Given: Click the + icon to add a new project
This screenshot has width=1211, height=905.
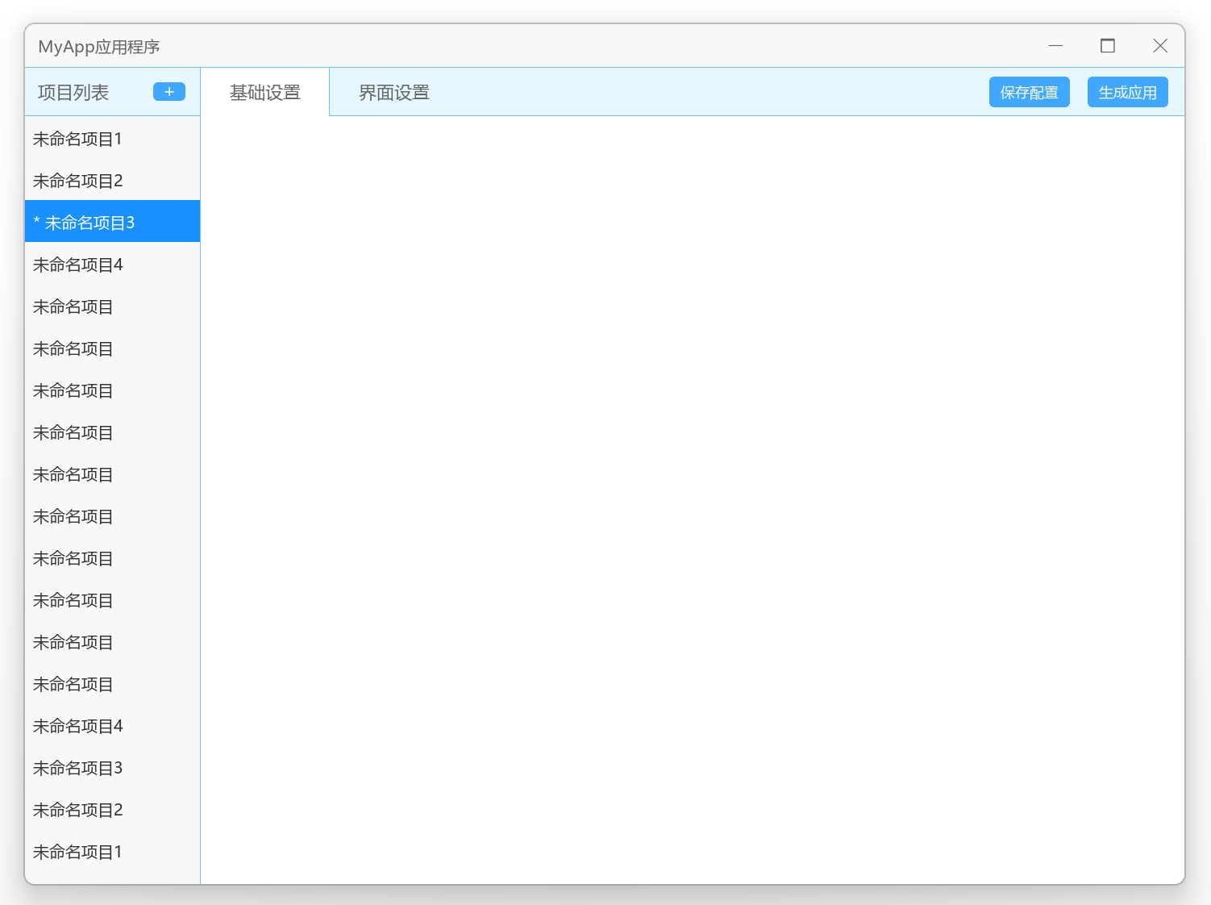Looking at the screenshot, I should [169, 91].
